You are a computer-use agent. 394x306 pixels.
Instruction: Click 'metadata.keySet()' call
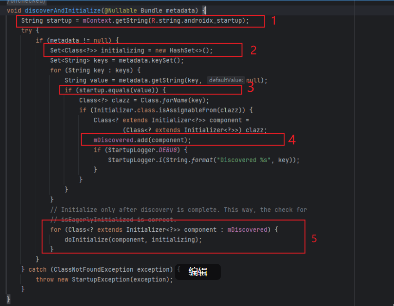(x=149, y=61)
